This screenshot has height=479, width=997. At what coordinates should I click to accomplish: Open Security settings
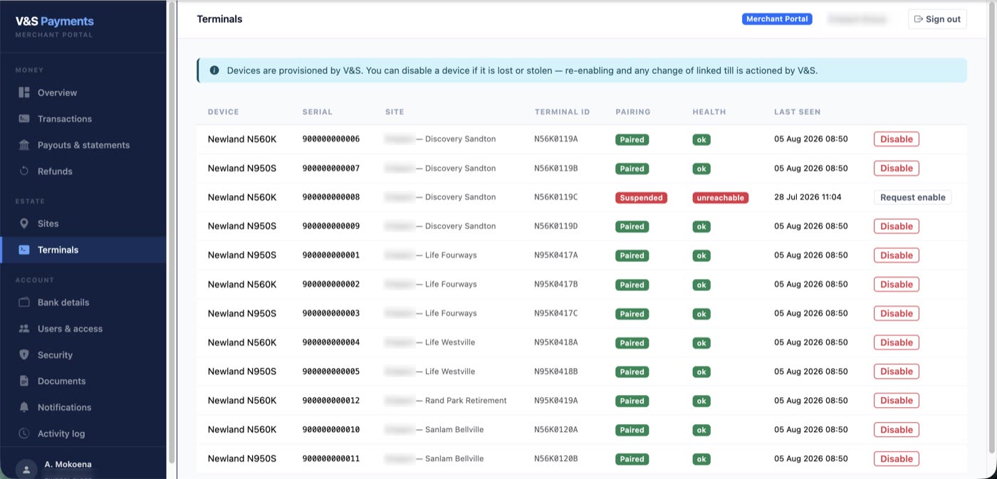tap(83, 355)
